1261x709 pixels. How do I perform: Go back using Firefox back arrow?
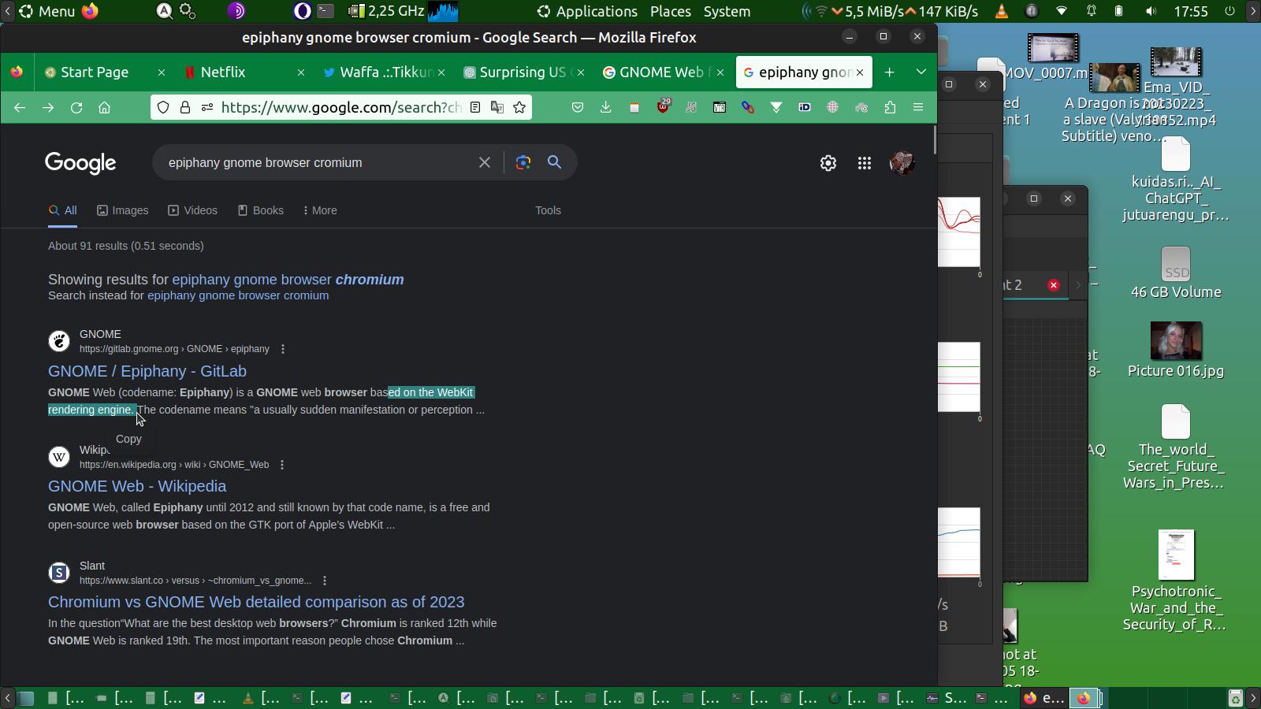point(20,107)
